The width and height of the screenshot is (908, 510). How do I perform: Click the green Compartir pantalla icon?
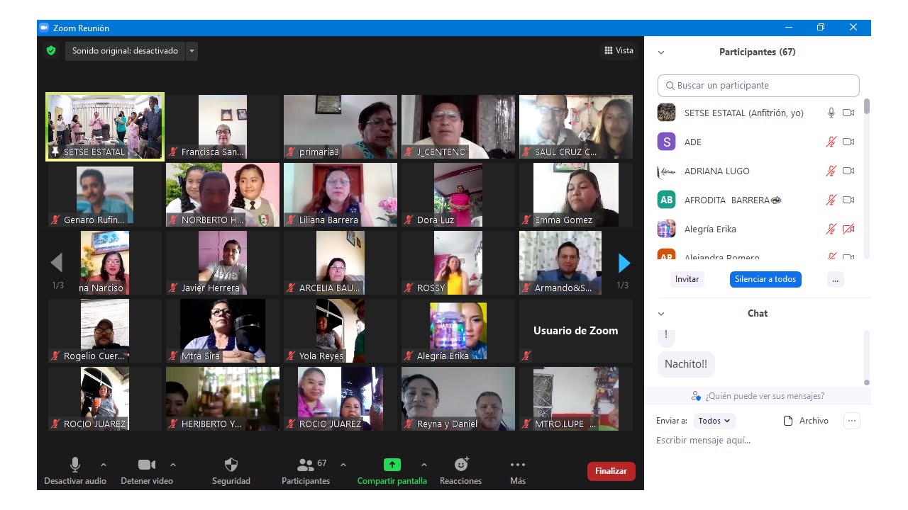(x=392, y=465)
